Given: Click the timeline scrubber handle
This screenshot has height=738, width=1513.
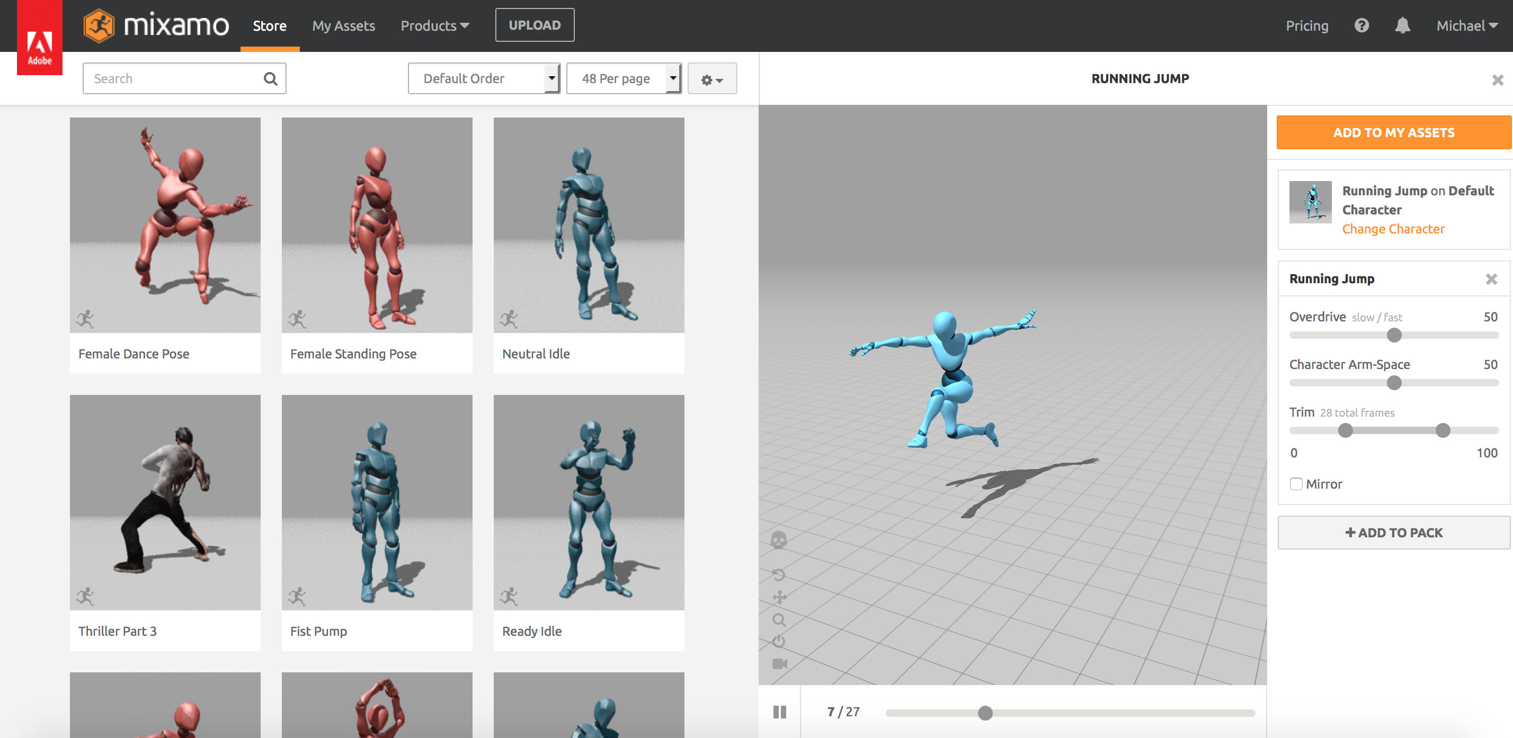Looking at the screenshot, I should (x=985, y=713).
